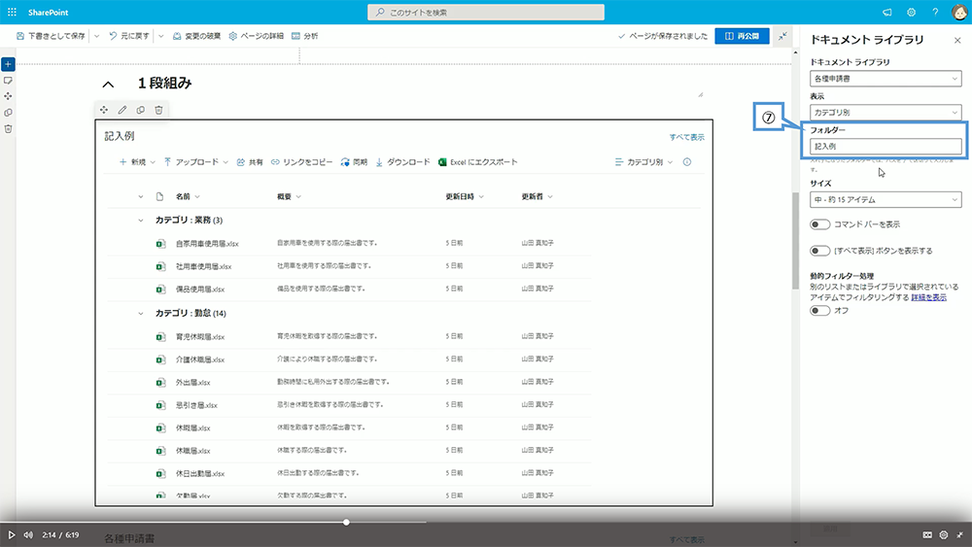Duplicate the web part
Viewport: 972px width, 547px height.
click(x=141, y=110)
